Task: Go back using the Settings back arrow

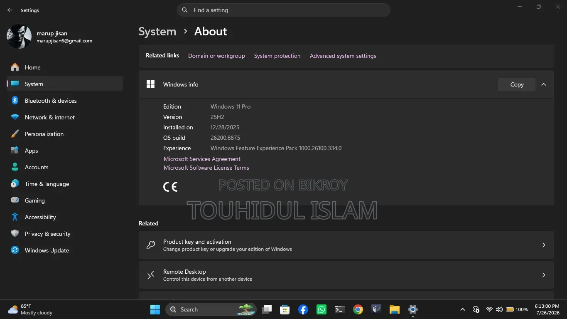Action: [10, 10]
